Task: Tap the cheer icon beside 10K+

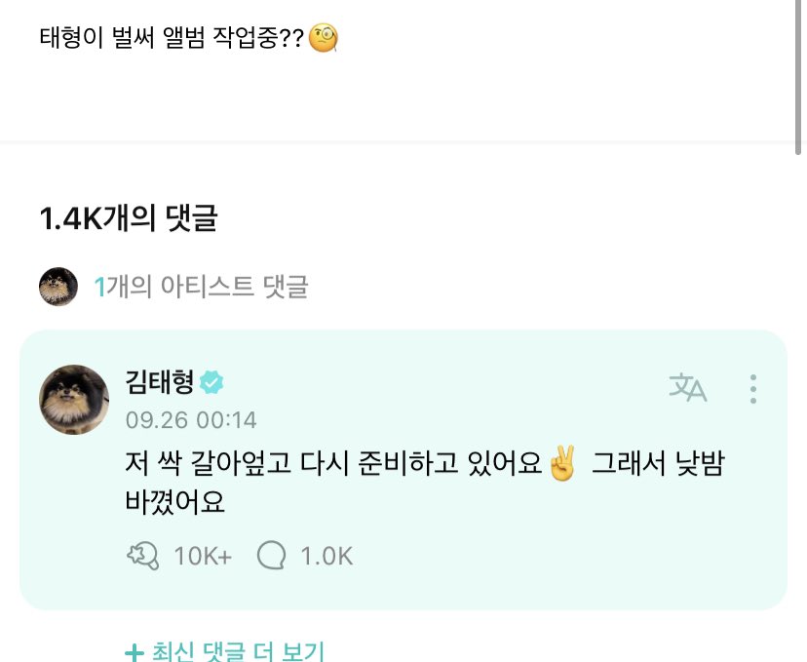Action: point(143,556)
